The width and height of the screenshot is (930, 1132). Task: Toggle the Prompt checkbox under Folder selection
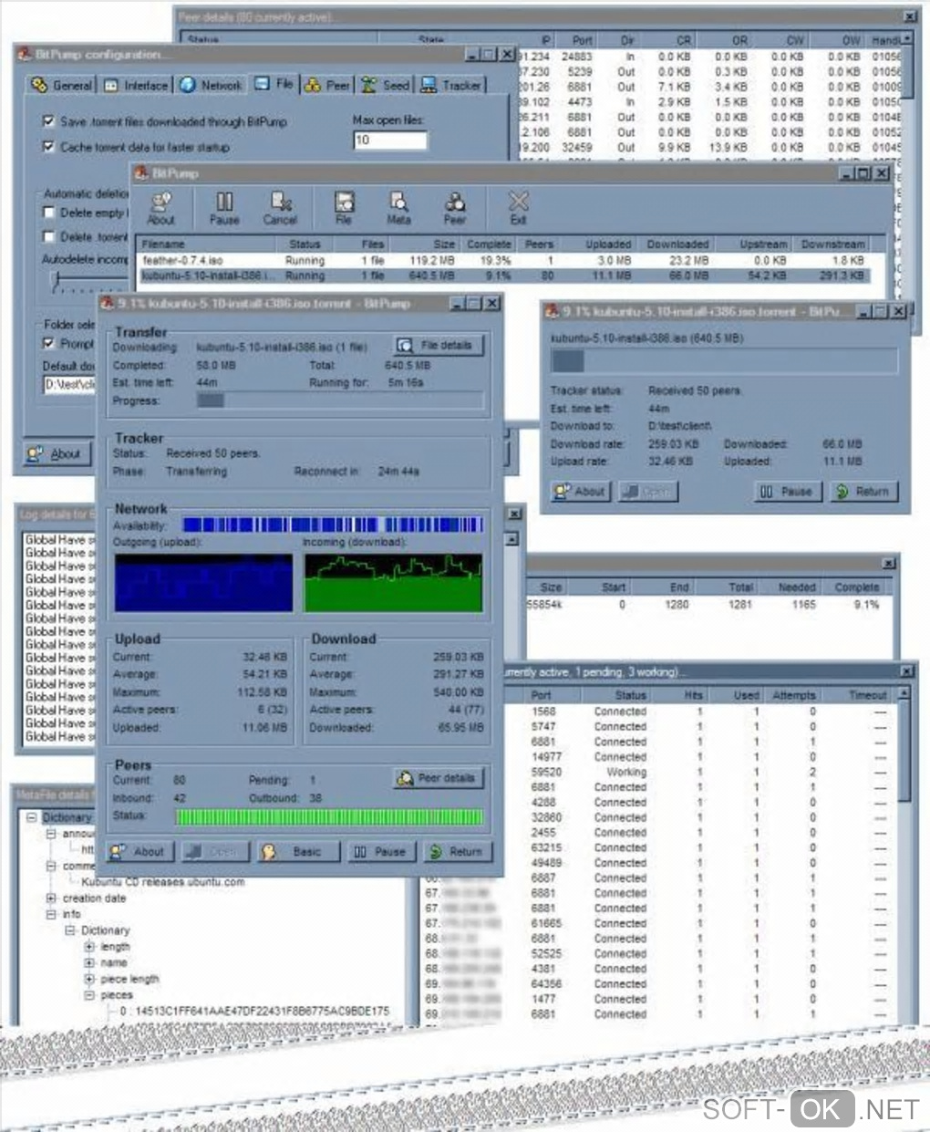[49, 343]
